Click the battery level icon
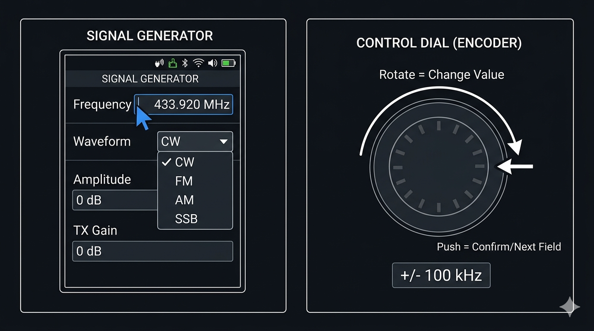The image size is (594, 331). click(228, 63)
